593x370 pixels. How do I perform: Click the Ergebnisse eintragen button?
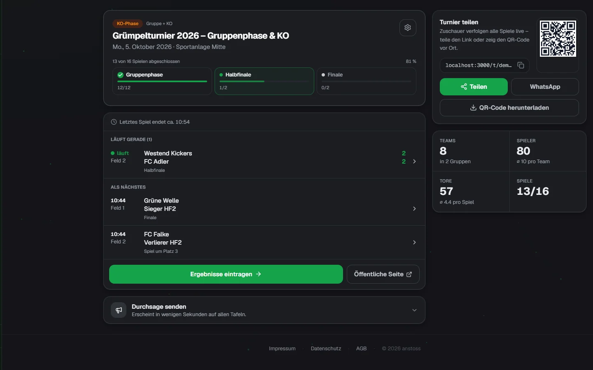(x=226, y=274)
